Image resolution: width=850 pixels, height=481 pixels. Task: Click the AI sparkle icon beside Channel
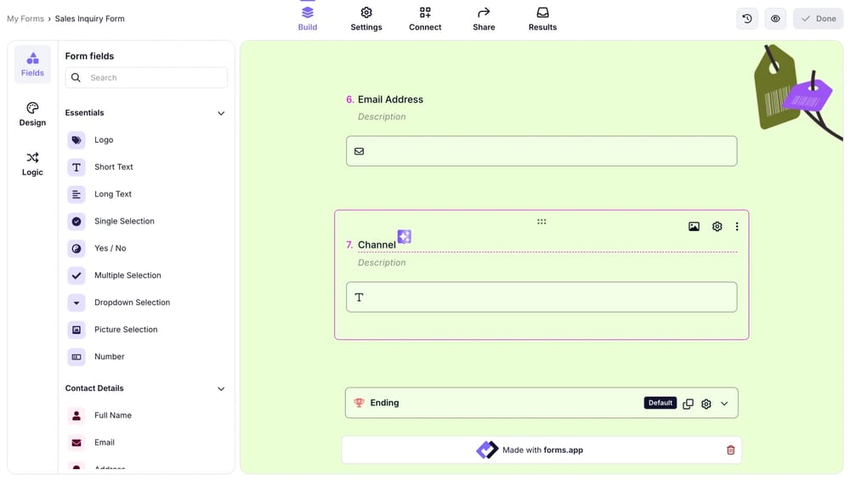(x=405, y=237)
